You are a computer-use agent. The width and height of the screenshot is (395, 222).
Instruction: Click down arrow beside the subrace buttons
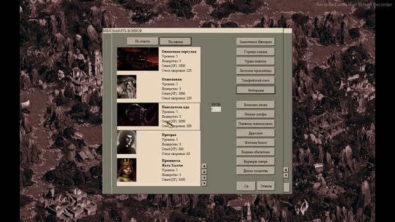[x=286, y=175]
